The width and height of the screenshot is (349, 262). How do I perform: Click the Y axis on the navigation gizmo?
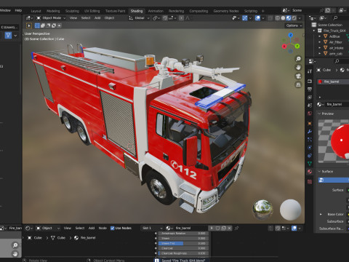(x=297, y=46)
